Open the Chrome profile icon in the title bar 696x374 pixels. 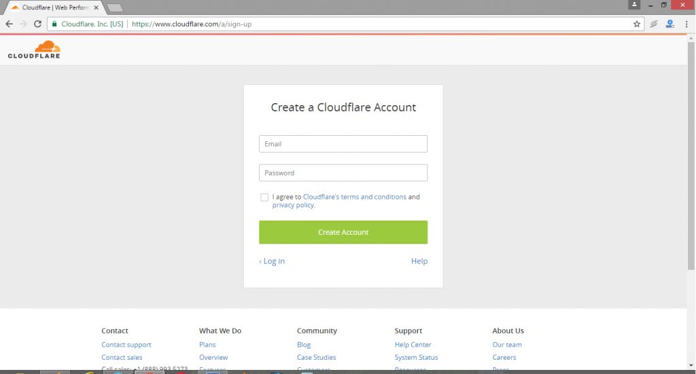pos(634,5)
